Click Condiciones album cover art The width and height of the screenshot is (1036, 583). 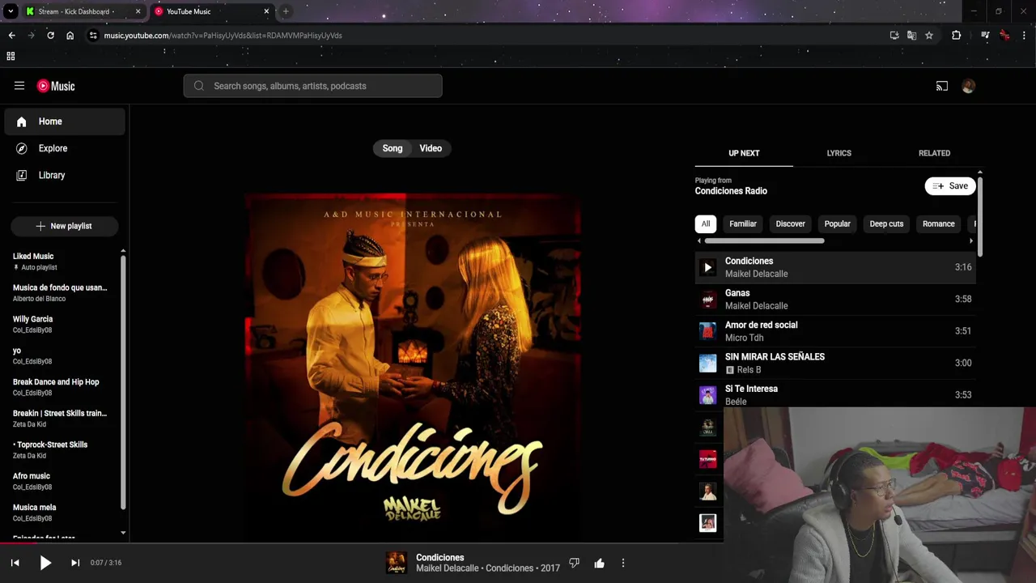pos(413,367)
